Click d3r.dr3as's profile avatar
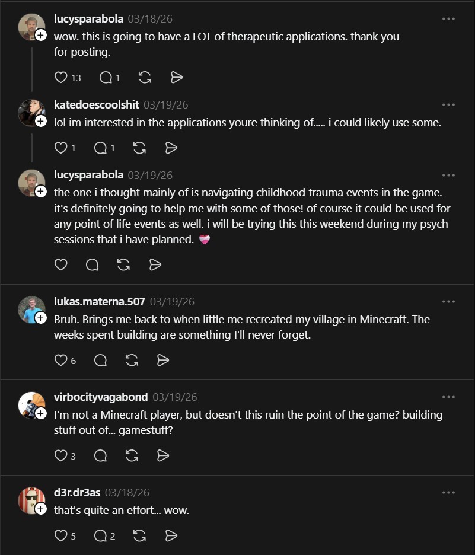Screen dimensions: 475x555 31,499
